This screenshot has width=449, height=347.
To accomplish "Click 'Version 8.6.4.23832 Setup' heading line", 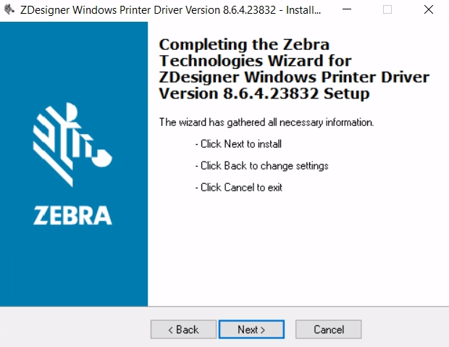I will coord(264,93).
